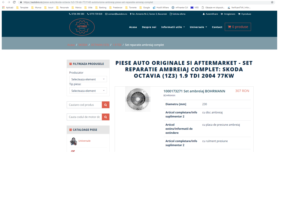Screen dimensions: 284x201
Task: Open the Găsește-mi dispozit... bookmark
Action: (x=213, y=8)
